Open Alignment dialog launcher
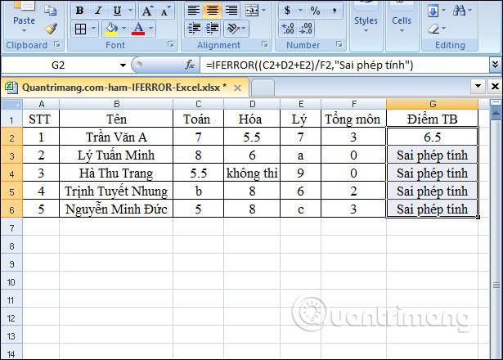This screenshot has height=360, width=503. [x=265, y=44]
